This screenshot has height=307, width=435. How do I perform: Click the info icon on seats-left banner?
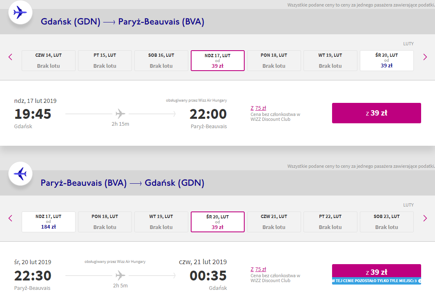(419, 281)
